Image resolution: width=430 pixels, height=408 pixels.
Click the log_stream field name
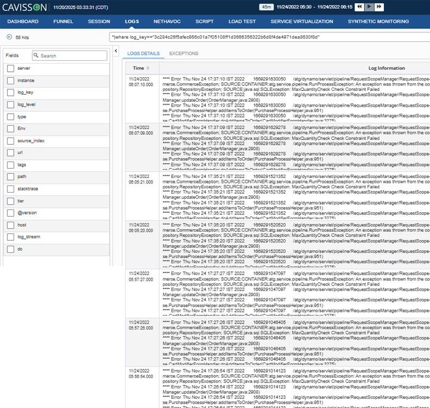[x=29, y=237]
